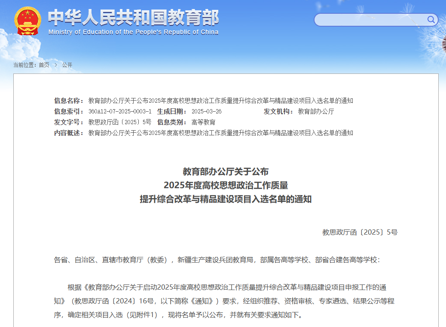Select the 信息名称 title text value
The width and height of the screenshot is (446, 327).
tap(220, 101)
